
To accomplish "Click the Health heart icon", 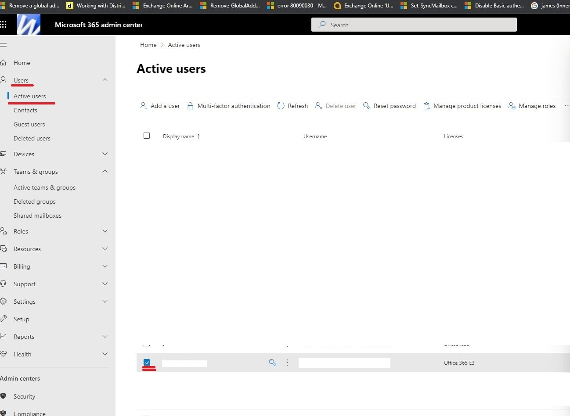I will (3, 354).
